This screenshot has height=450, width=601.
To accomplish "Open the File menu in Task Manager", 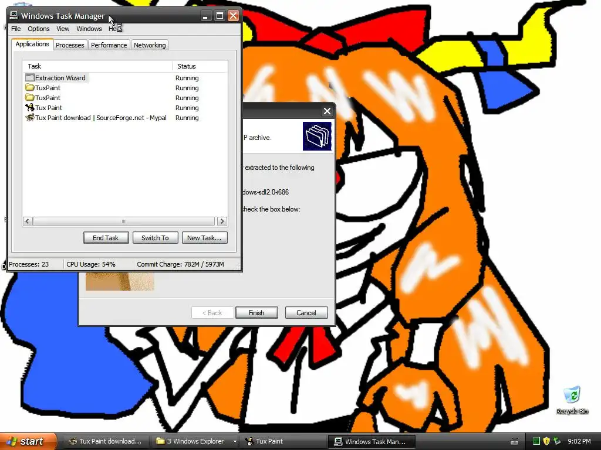I will point(16,29).
